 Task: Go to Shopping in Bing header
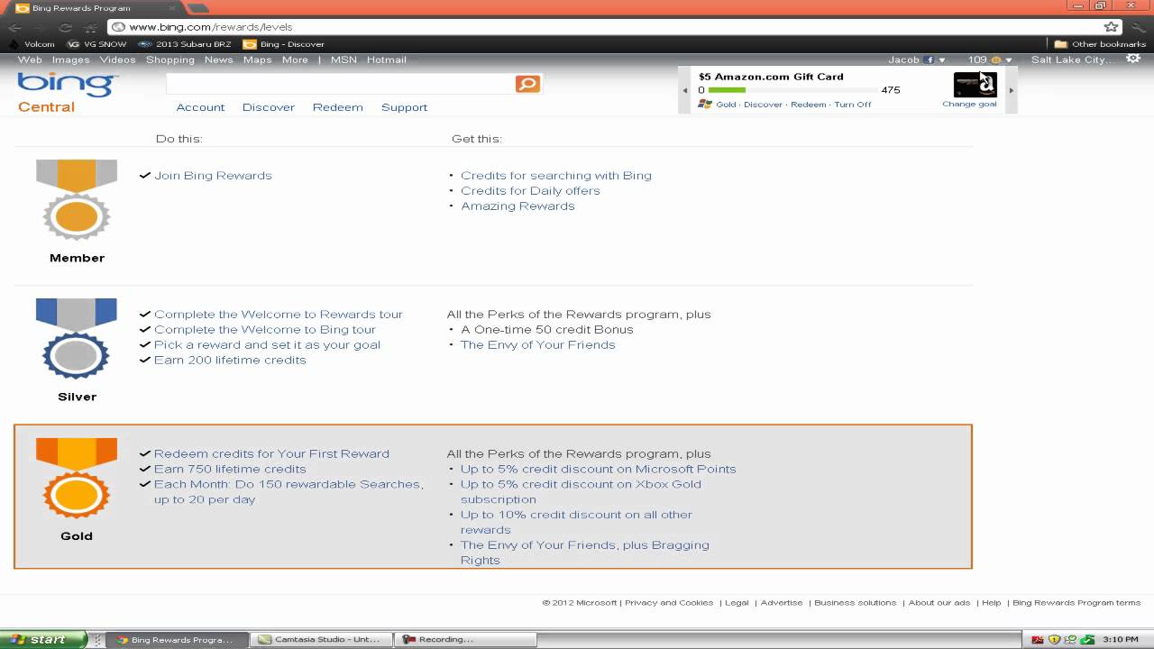(x=170, y=59)
